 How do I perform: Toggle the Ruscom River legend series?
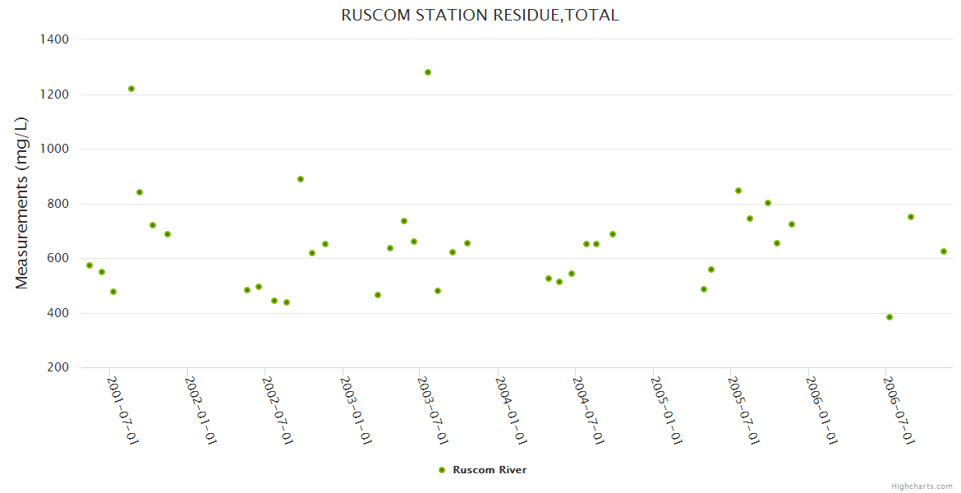tap(489, 470)
